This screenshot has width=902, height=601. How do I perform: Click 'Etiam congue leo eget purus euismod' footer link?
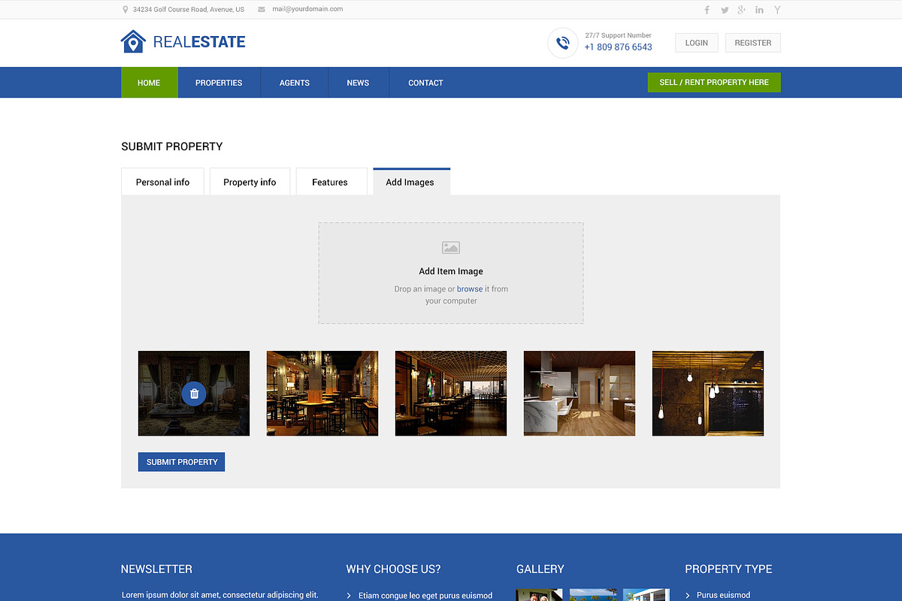(x=425, y=596)
